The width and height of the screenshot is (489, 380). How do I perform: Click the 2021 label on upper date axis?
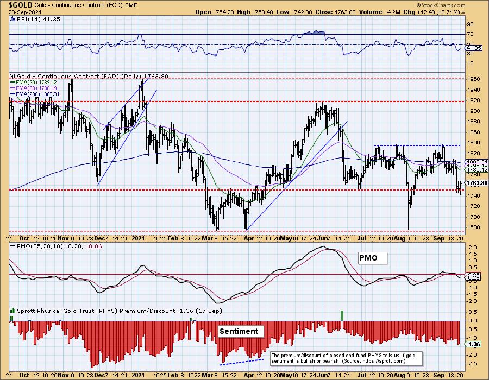click(x=138, y=238)
